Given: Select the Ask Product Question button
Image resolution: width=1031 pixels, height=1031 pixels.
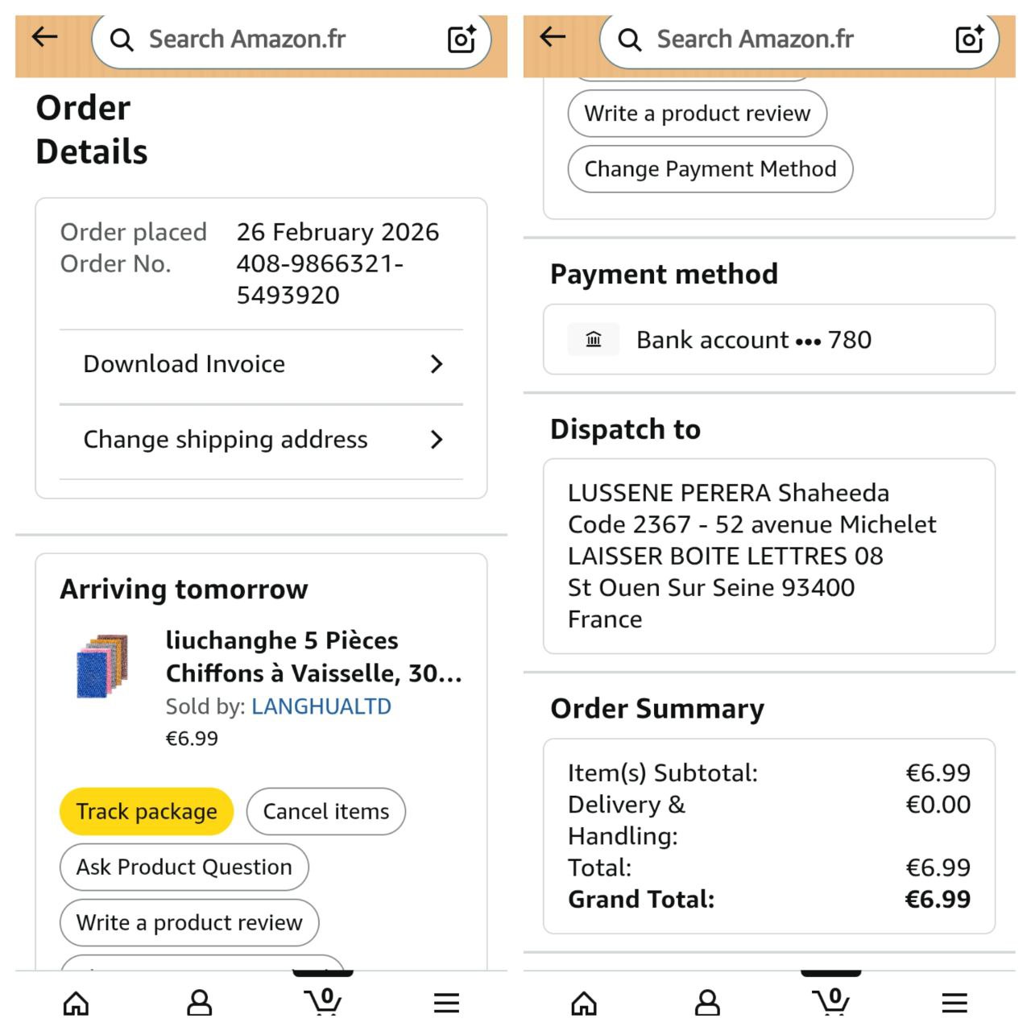Looking at the screenshot, I should pos(184,867).
